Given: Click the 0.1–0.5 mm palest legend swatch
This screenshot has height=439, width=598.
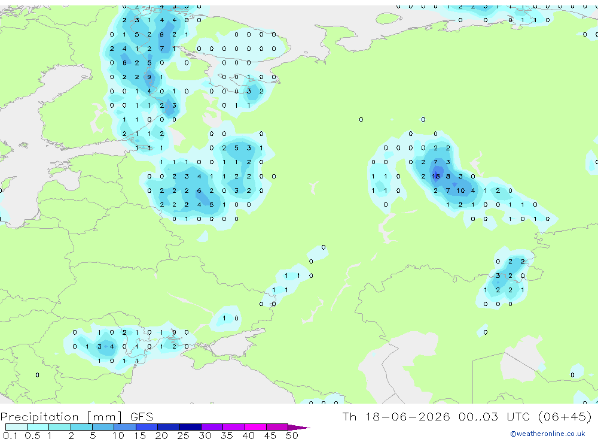Looking at the screenshot, I should (16, 427).
